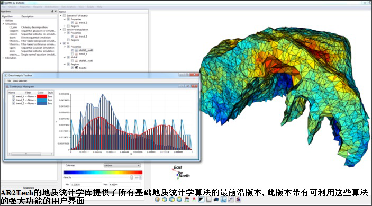Image resolution: width=372 pixels, height=206 pixels.
Task: Expand the Utilities algorithm group
Action: click(x=3, y=21)
